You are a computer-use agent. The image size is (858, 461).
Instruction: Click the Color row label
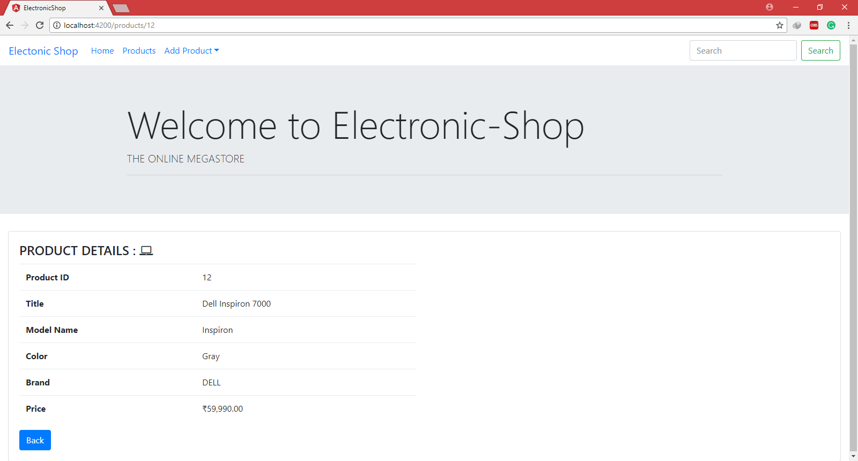click(36, 356)
